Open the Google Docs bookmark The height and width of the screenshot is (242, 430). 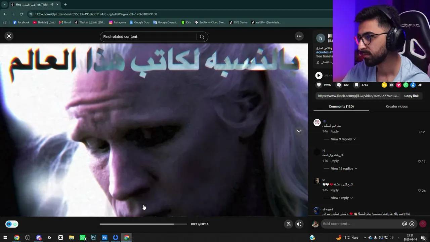(x=139, y=23)
